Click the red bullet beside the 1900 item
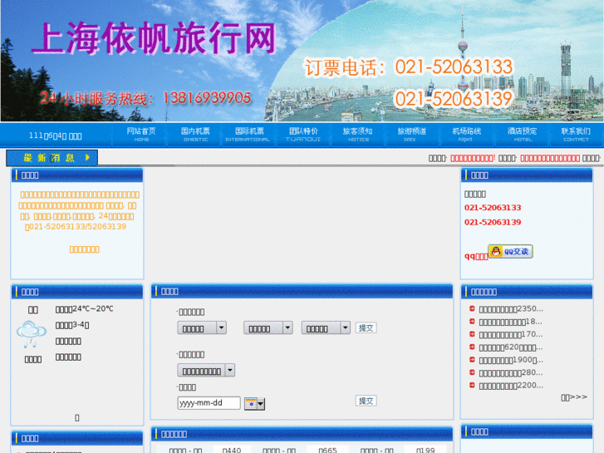Viewport: 604px width, 453px height. pos(472,359)
